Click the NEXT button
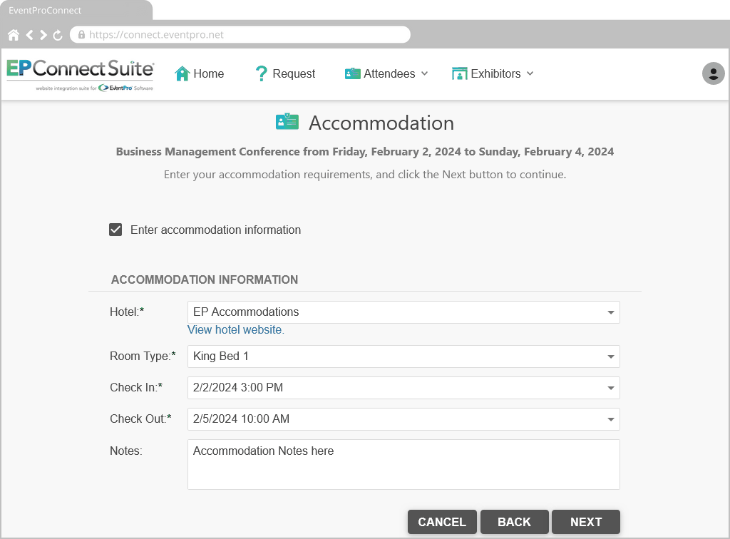The width and height of the screenshot is (730, 539). [586, 522]
